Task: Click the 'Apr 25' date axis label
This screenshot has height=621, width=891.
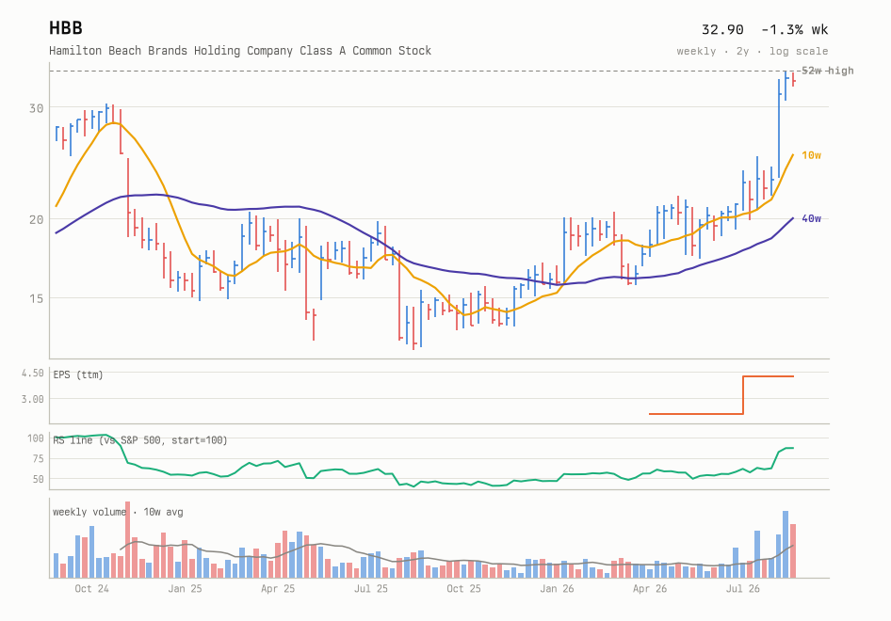Action: point(278,589)
